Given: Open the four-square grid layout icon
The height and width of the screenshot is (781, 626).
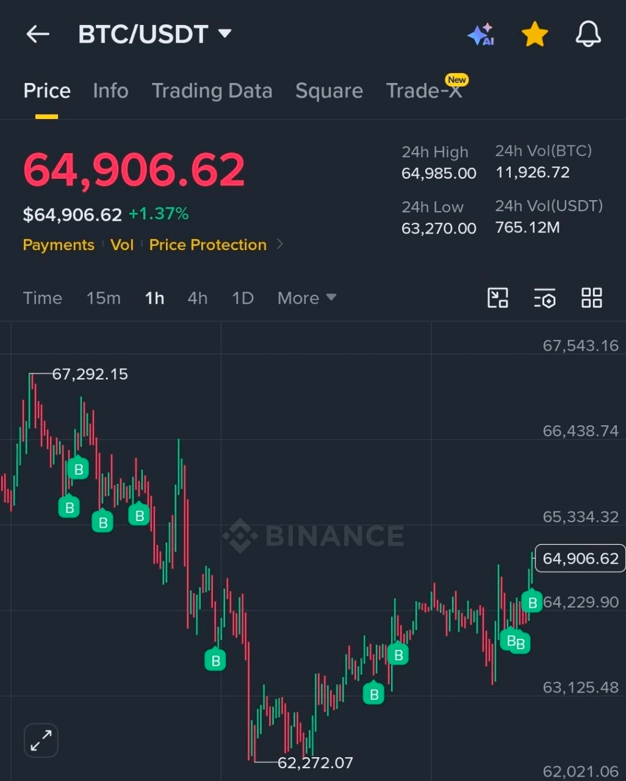Looking at the screenshot, I should coord(592,298).
